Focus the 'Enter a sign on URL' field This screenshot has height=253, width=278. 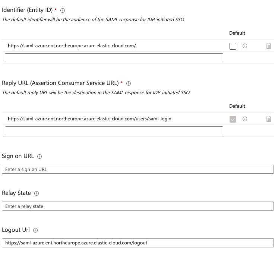pyautogui.click(x=138, y=169)
